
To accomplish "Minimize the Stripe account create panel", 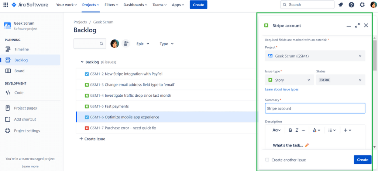I will tap(348, 26).
